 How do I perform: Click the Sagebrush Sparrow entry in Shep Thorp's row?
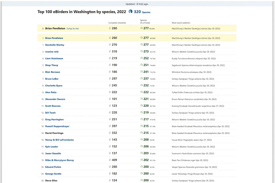[198, 65]
